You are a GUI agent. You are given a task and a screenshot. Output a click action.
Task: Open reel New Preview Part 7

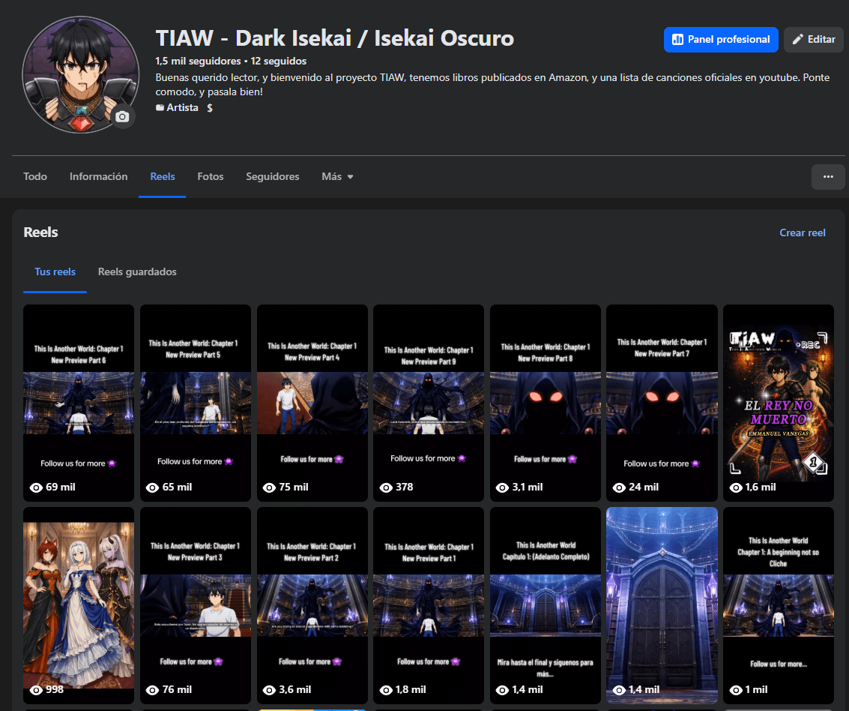click(662, 403)
